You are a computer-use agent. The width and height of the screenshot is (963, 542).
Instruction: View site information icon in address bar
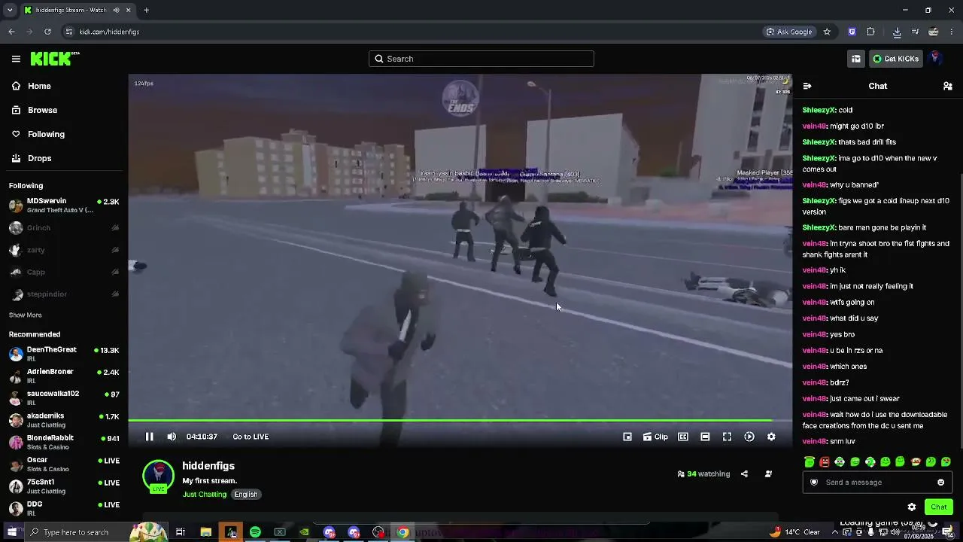click(x=68, y=32)
